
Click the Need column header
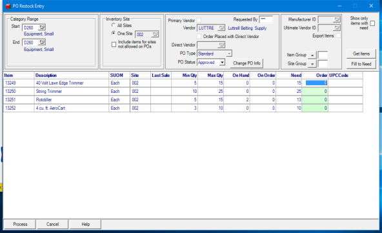click(289, 76)
